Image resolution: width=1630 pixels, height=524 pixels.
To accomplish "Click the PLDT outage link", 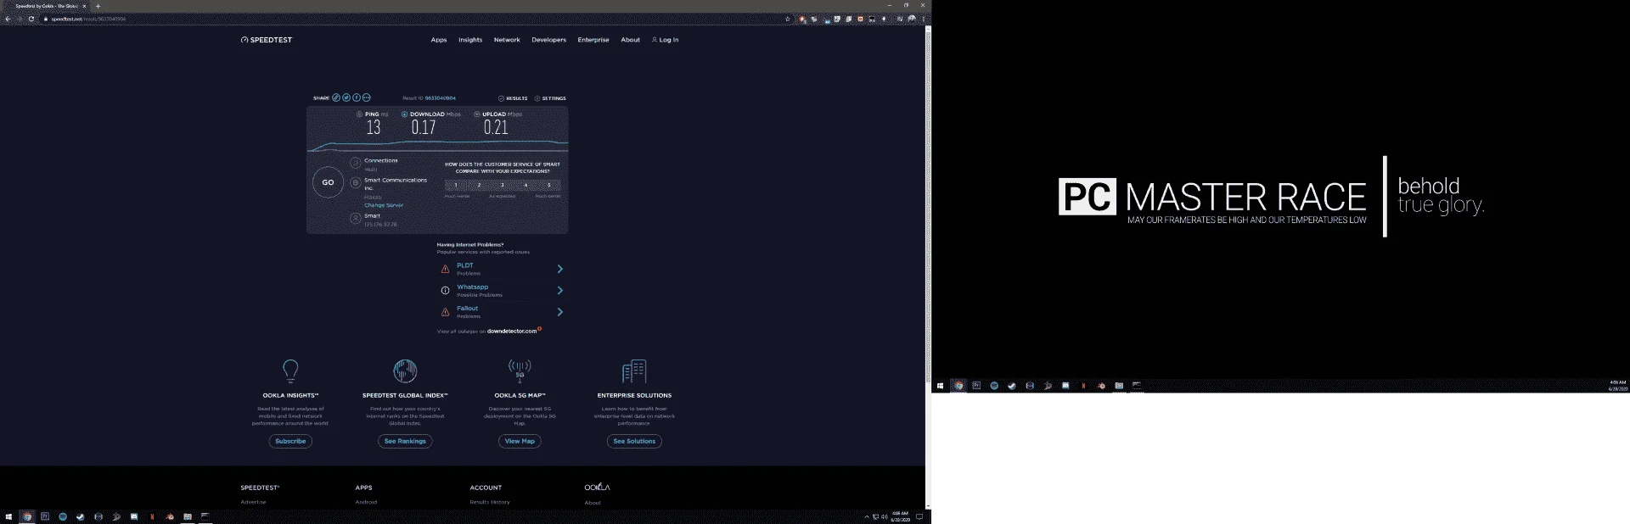I will 465,265.
